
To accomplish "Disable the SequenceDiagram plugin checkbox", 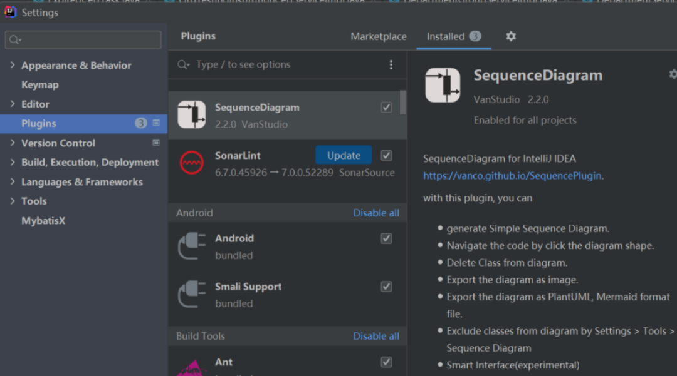I will pos(386,108).
